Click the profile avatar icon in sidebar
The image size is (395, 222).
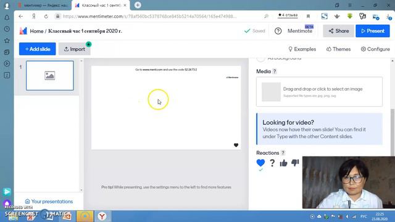pos(7,6)
